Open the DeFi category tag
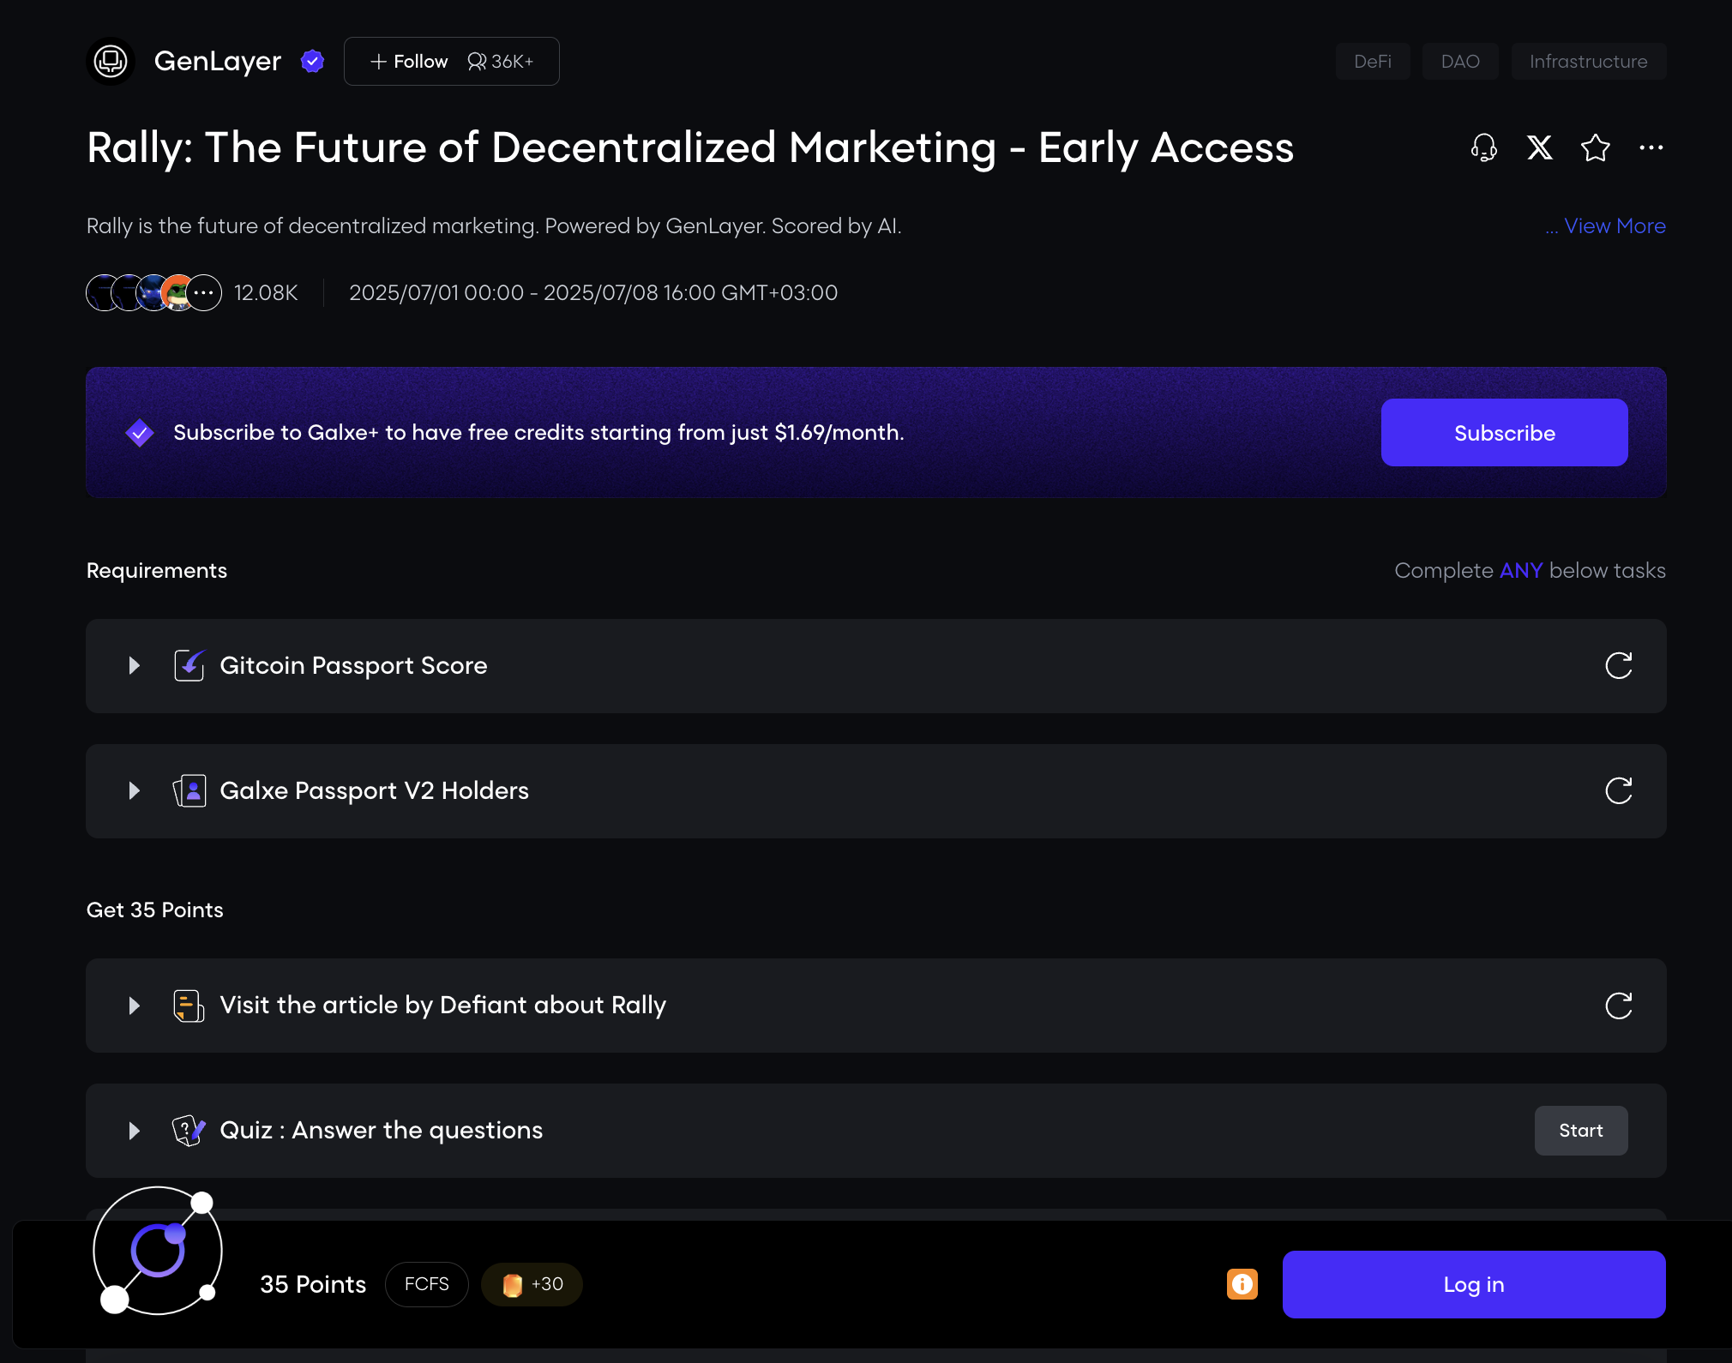Screen dimensions: 1732x1363 click(1373, 62)
